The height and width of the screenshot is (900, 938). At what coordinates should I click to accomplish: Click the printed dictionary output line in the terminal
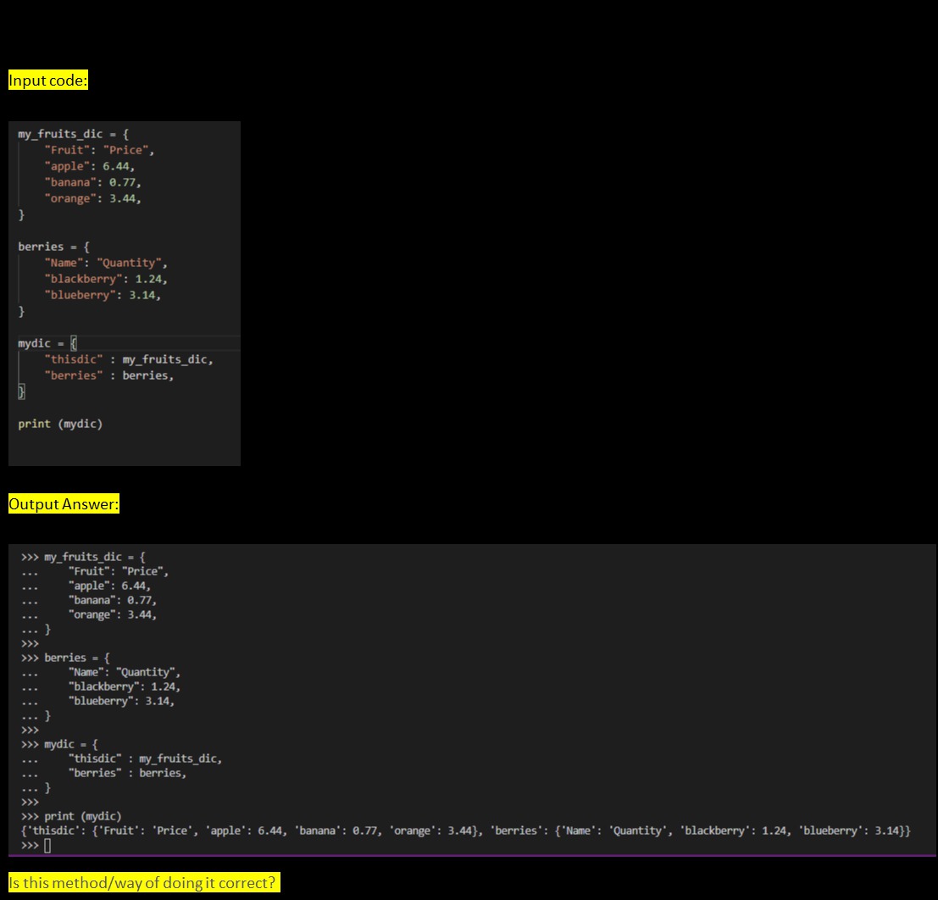coord(466,831)
